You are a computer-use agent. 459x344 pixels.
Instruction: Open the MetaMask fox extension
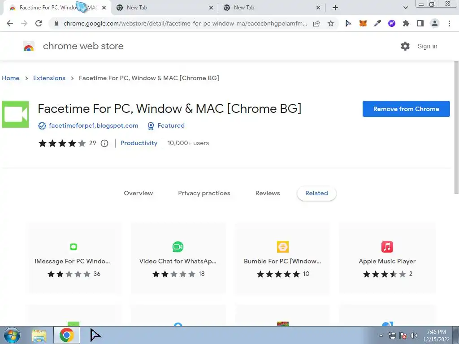coord(363,23)
